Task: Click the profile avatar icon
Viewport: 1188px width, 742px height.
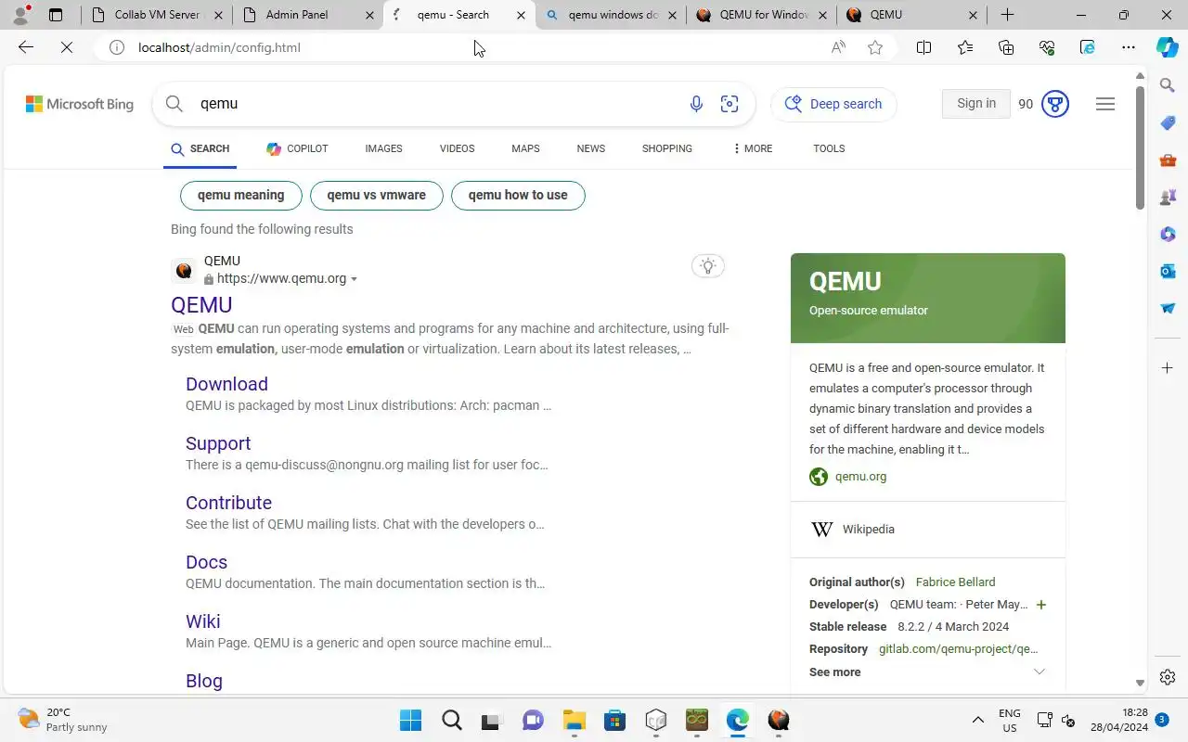Action: pyautogui.click(x=20, y=15)
